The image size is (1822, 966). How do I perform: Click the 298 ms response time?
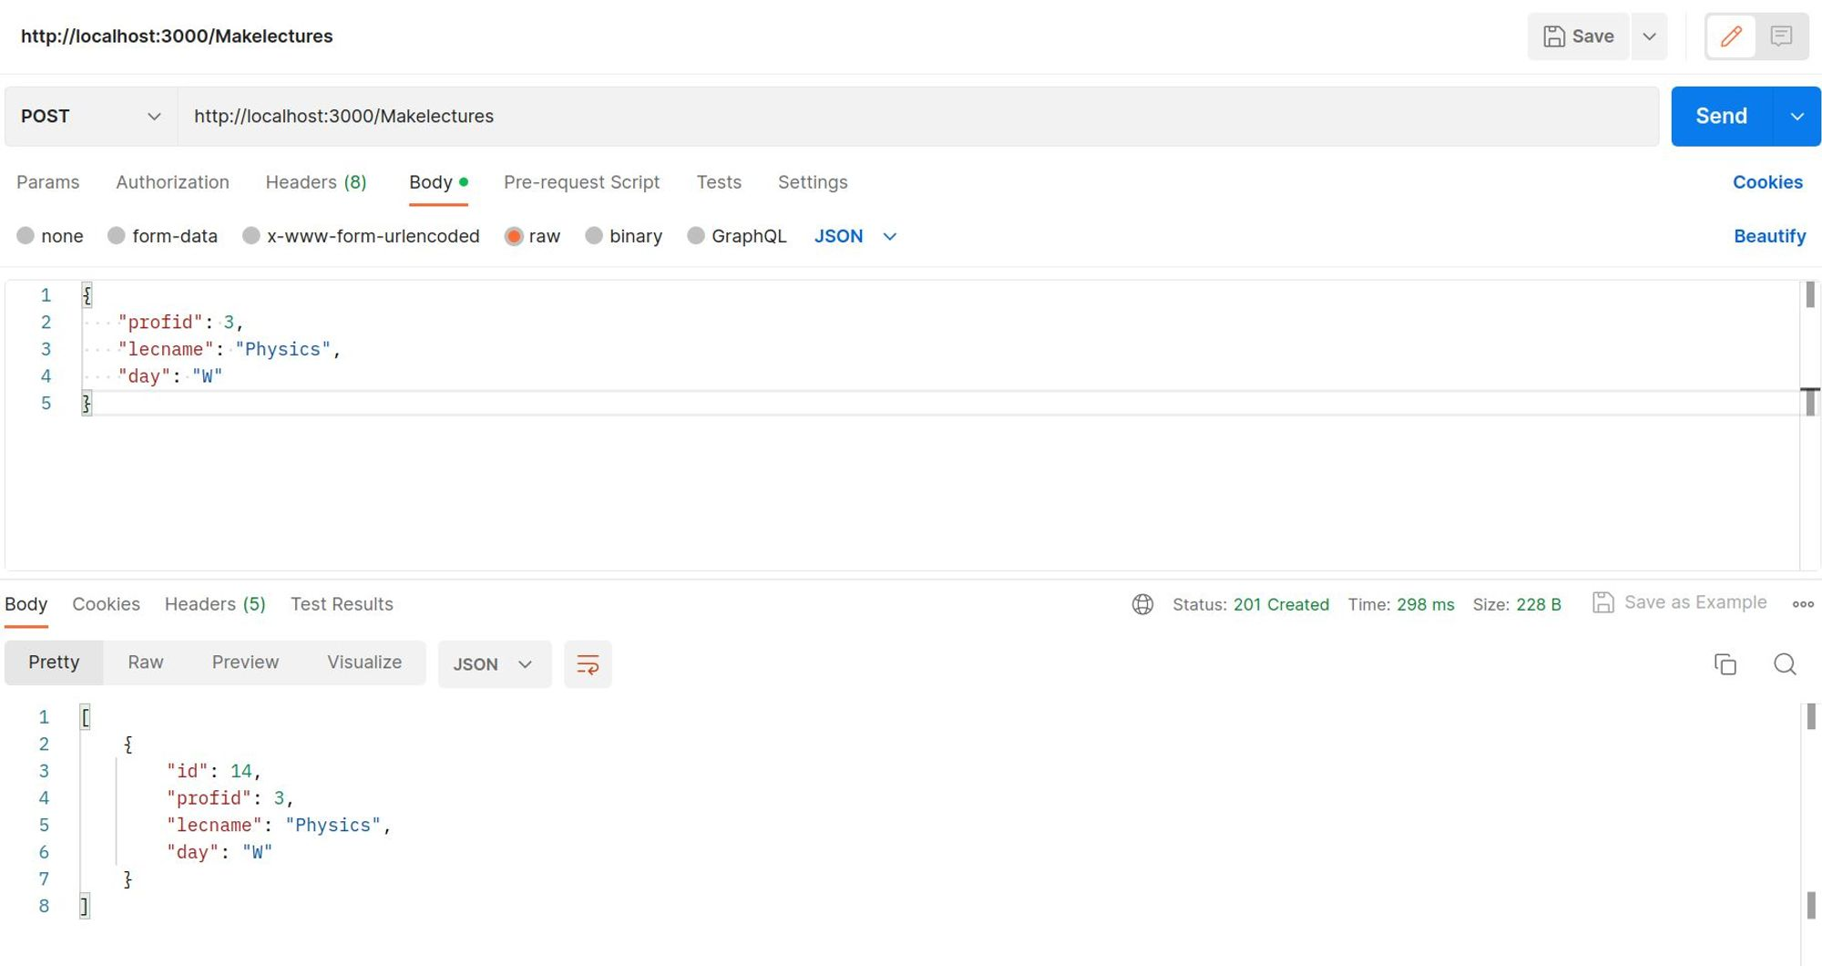[1425, 604]
